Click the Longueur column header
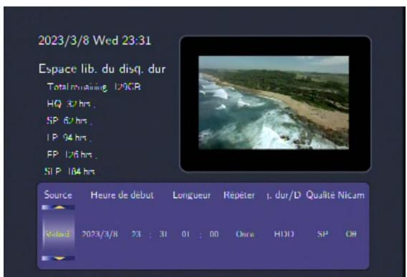 point(191,195)
